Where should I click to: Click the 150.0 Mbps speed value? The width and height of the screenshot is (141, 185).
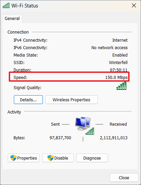116,77
